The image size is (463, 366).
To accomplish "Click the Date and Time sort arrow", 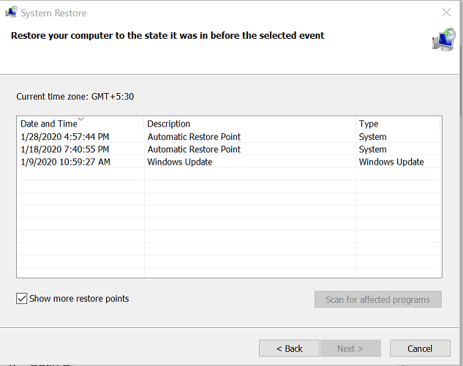I will coord(81,119).
